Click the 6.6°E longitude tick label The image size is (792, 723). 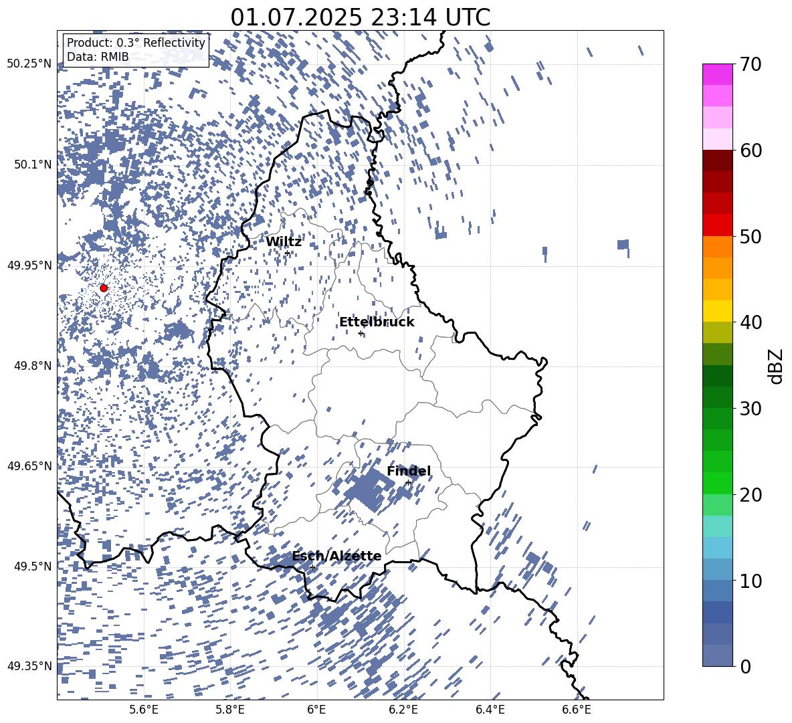577,710
